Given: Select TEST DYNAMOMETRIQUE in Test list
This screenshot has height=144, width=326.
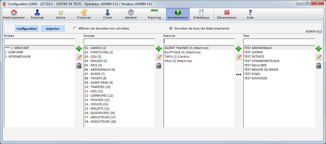Looking at the screenshot, I should [x=279, y=61].
